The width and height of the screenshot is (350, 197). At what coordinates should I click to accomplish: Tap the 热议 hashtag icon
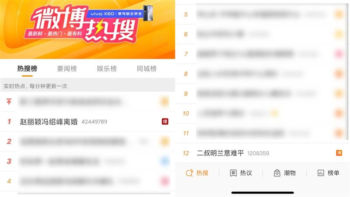pyautogui.click(x=233, y=173)
